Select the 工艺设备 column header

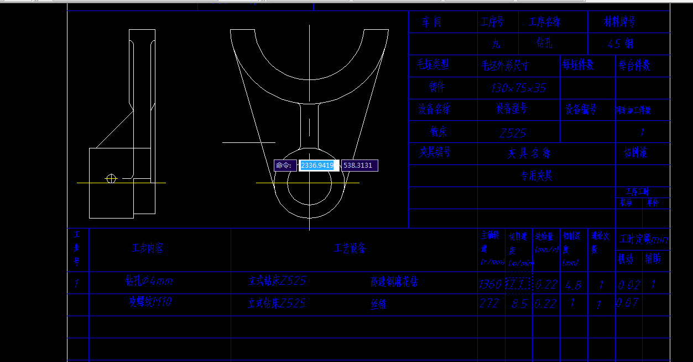pos(351,249)
